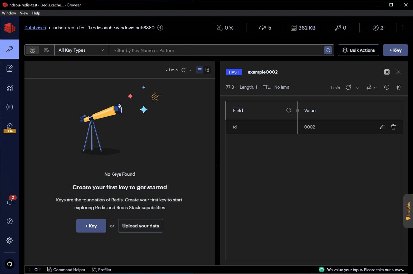This screenshot has width=413, height=274.
Task: Open the Redis logo home icon
Action: coord(10,28)
